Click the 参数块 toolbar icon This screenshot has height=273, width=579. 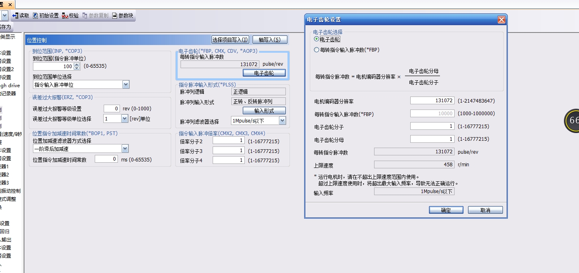(115, 16)
